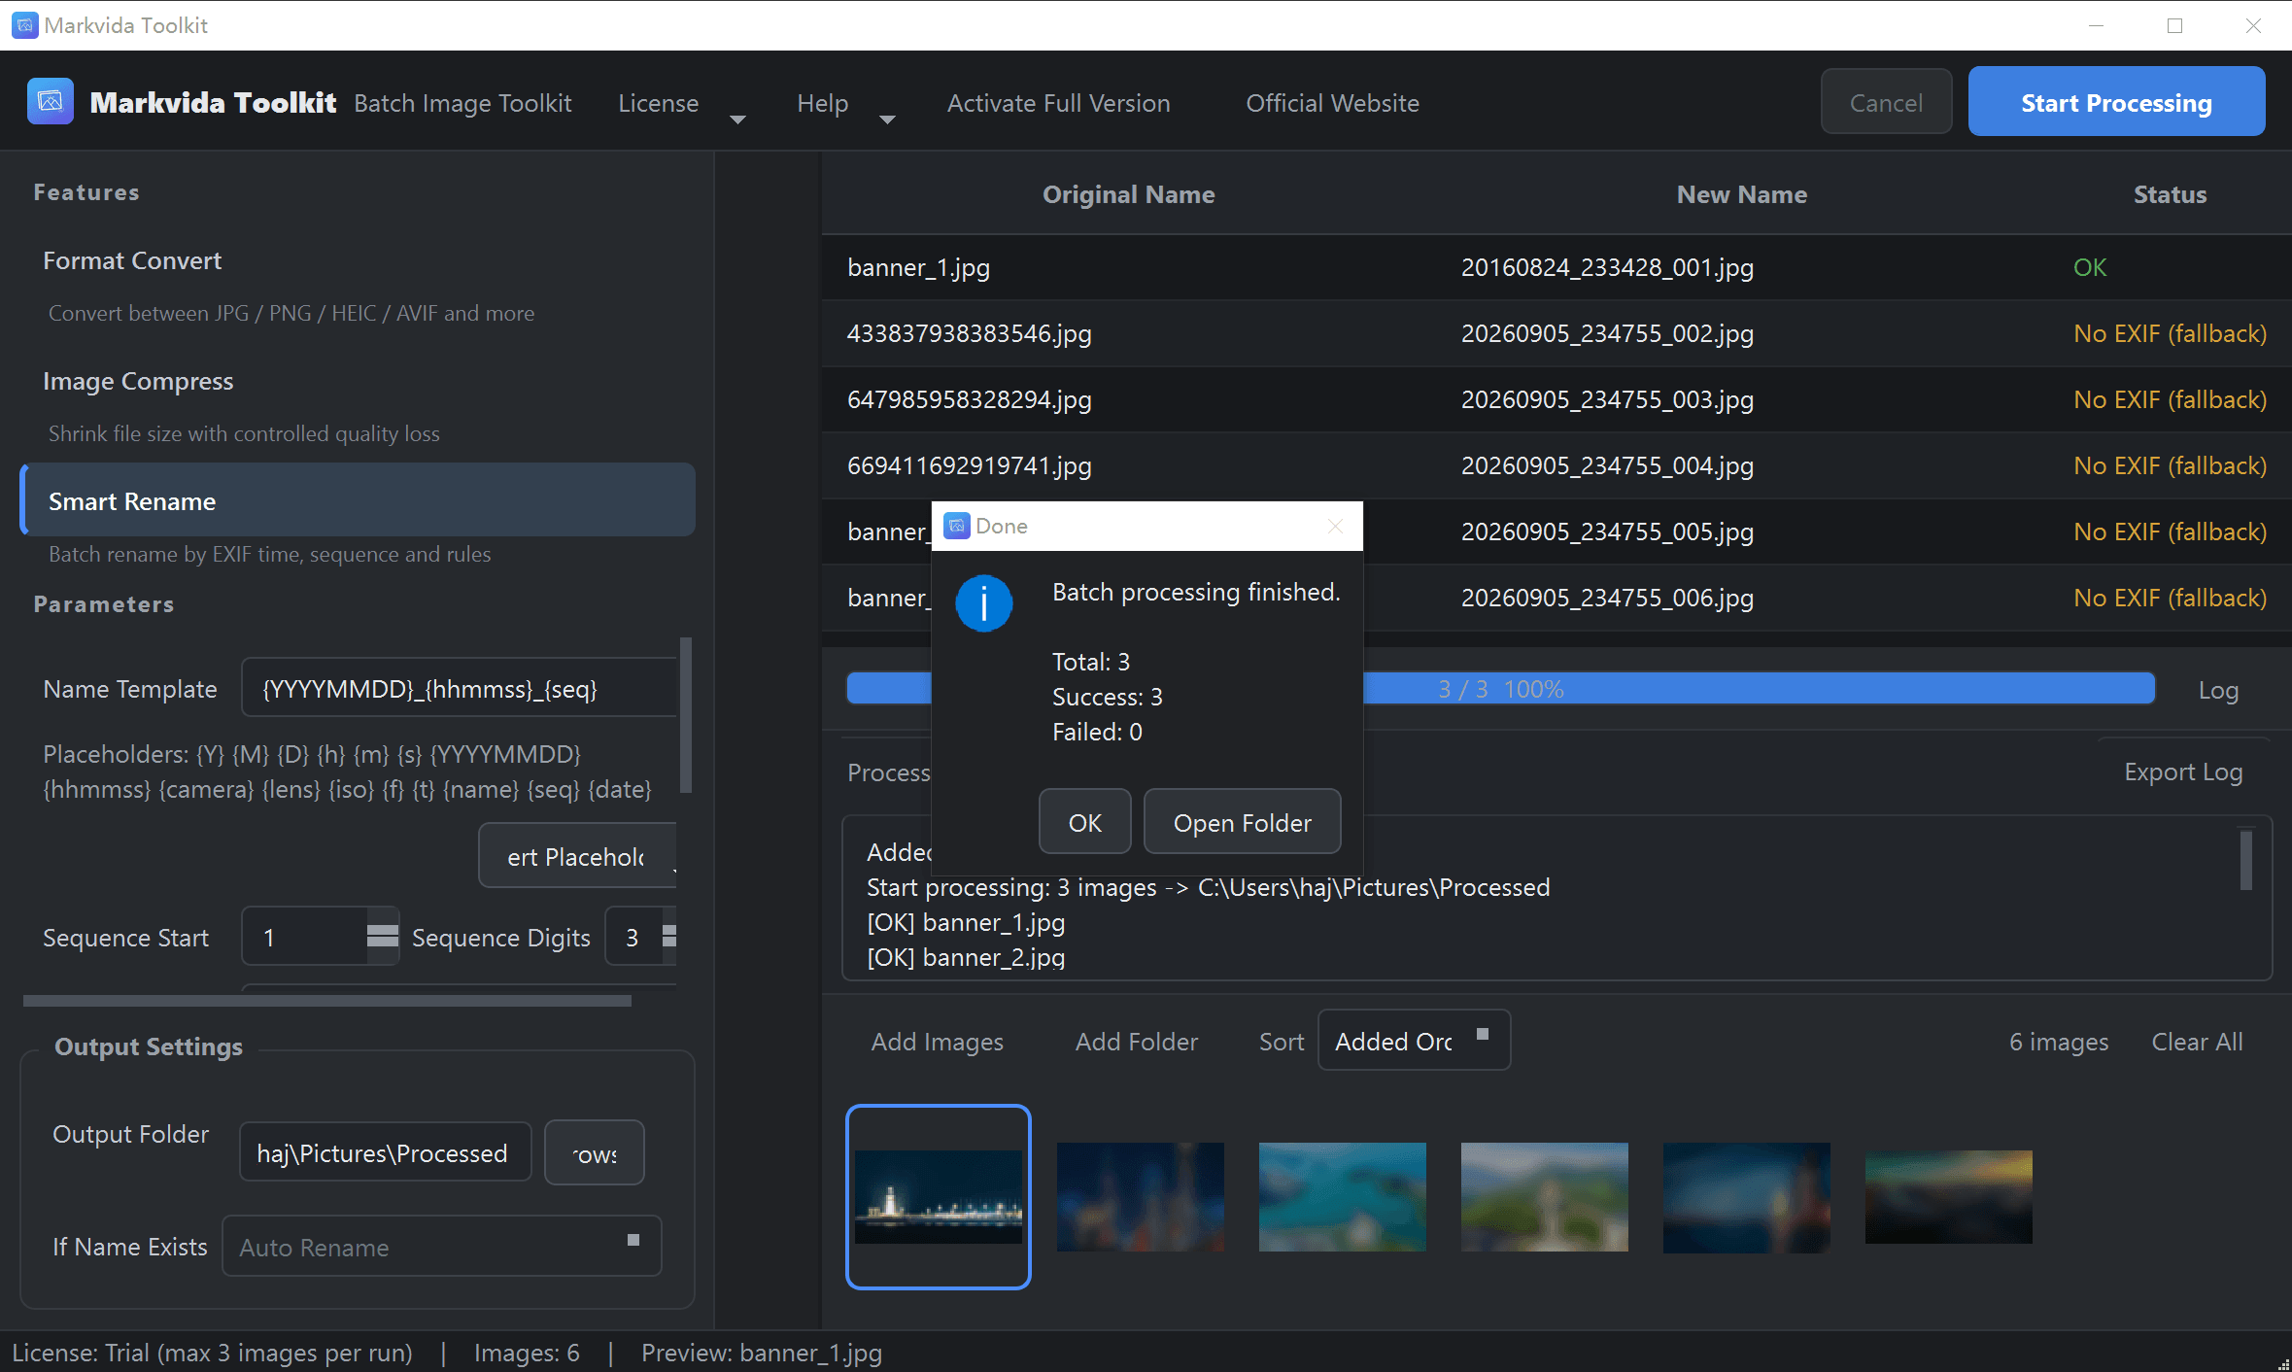Click the blue info icon in Done dialog
The height and width of the screenshot is (1372, 2292).
click(x=983, y=603)
